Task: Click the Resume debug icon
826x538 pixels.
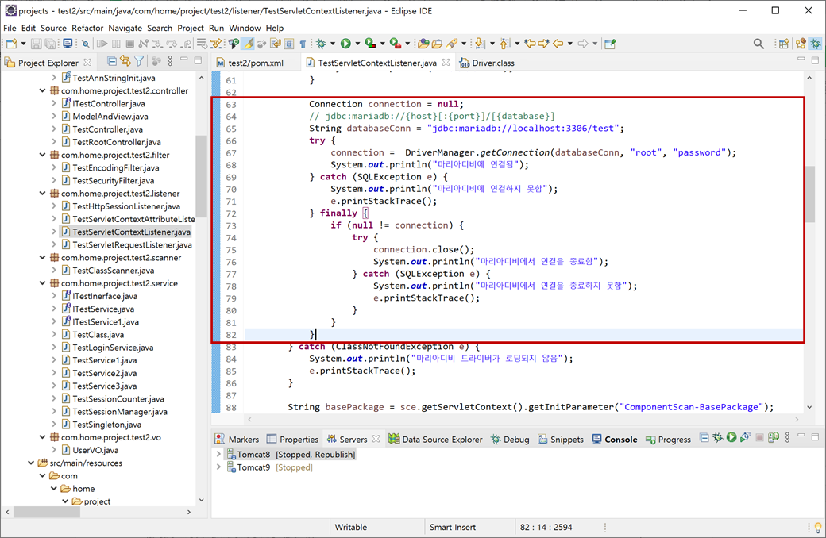Action: (x=102, y=44)
